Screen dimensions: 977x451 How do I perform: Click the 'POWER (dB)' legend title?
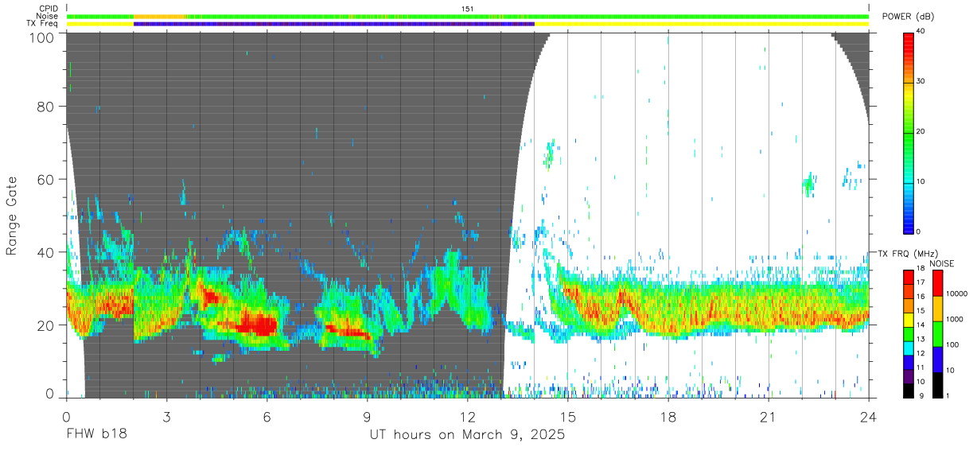point(909,17)
